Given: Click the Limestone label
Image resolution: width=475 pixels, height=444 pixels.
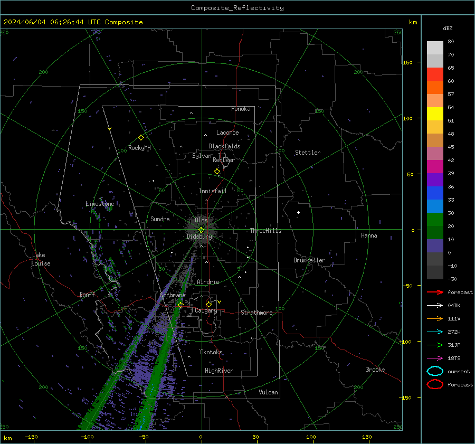Looking at the screenshot, I should pos(100,204).
